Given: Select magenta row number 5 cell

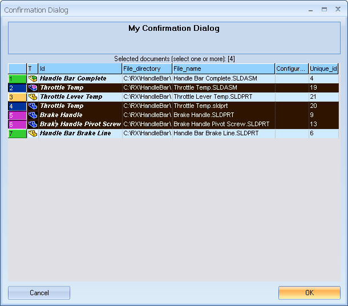Looking at the screenshot, I should pos(17,115).
